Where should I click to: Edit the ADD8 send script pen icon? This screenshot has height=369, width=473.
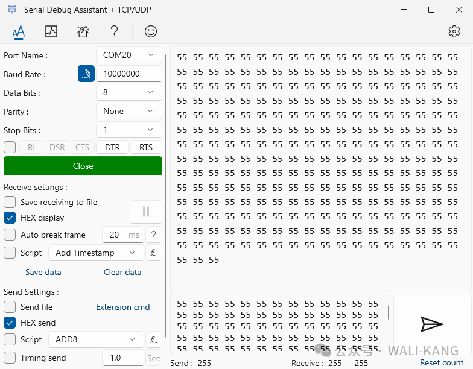click(153, 339)
